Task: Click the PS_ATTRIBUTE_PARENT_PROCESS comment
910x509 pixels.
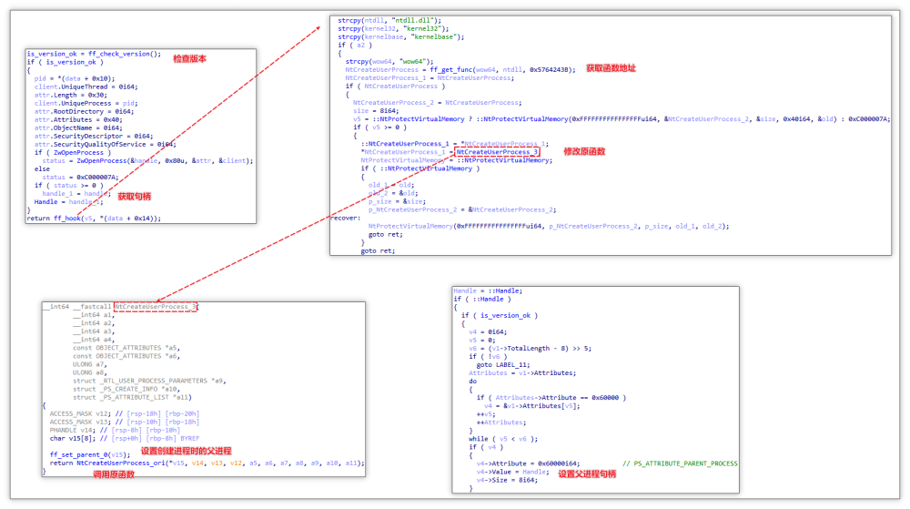Action: click(681, 463)
